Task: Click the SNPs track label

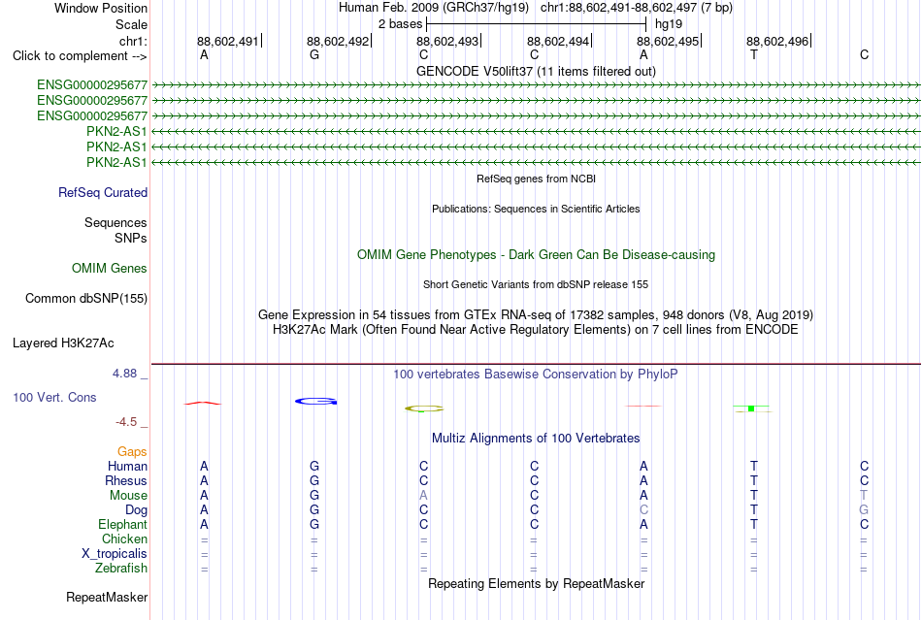Action: click(x=131, y=238)
